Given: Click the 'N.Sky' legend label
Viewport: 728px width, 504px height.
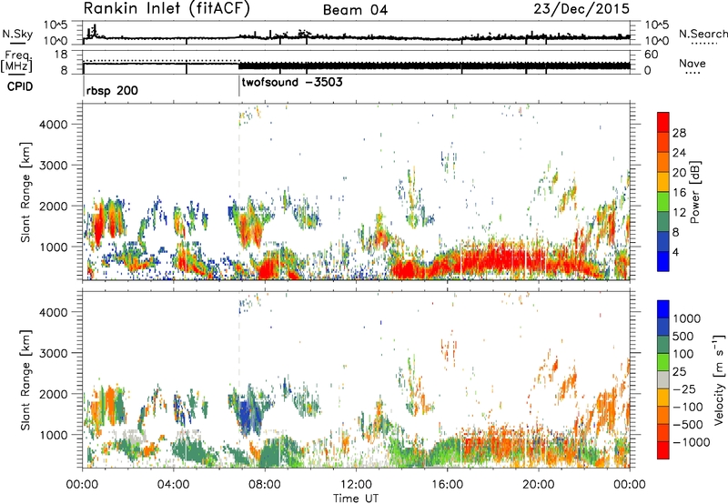Looking at the screenshot, I should [17, 34].
